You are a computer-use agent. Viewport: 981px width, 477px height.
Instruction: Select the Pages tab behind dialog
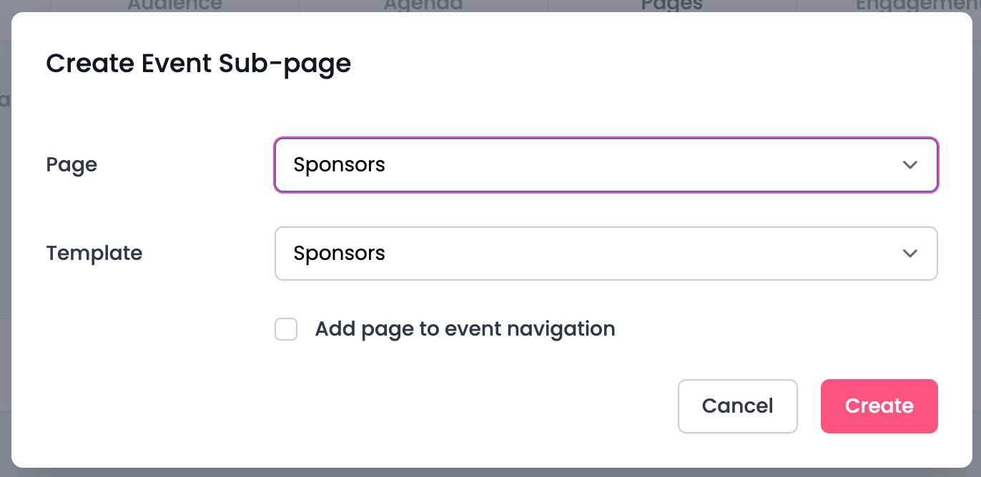[x=671, y=6]
